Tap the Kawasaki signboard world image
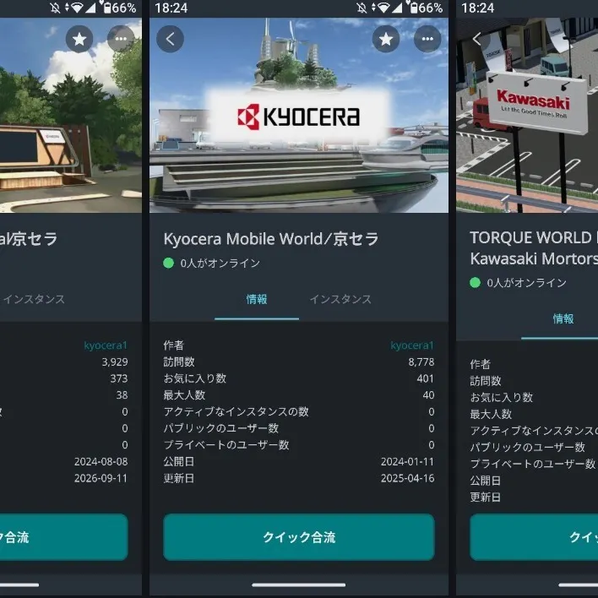Image resolution: width=598 pixels, height=598 pixels. point(527,115)
